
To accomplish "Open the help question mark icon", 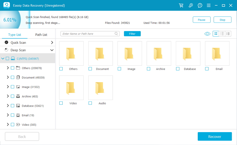I will (x=200, y=6).
